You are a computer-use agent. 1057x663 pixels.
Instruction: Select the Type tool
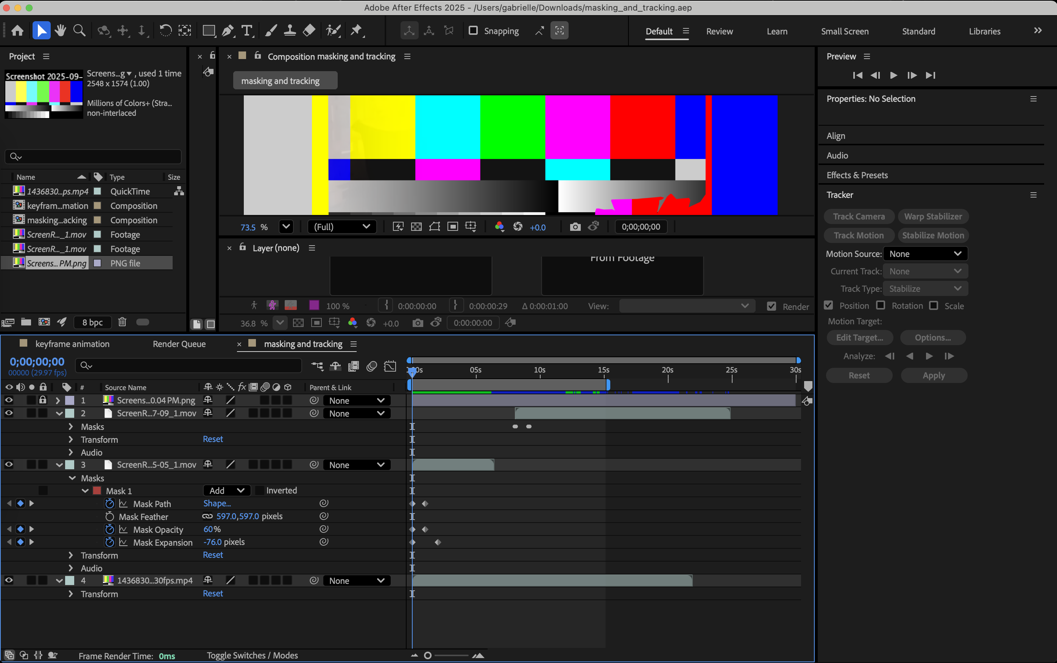[x=247, y=31]
